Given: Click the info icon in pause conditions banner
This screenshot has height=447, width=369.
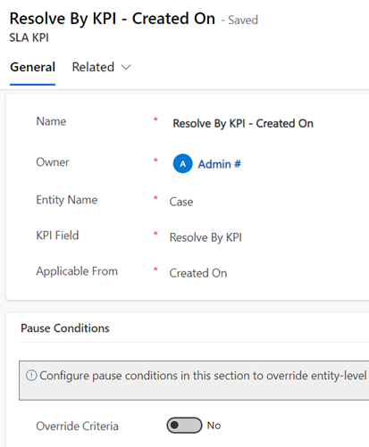Looking at the screenshot, I should point(31,376).
